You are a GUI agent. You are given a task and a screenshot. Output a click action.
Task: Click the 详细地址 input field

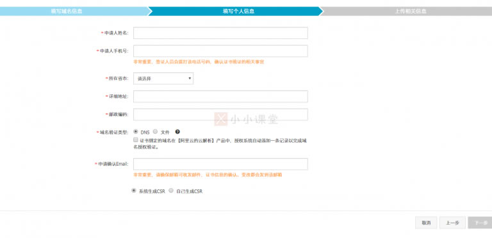coord(220,97)
